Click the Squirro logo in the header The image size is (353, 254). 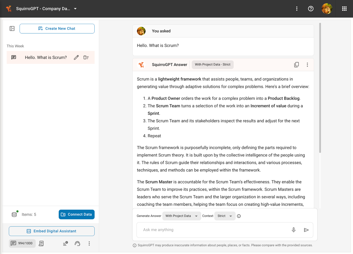(x=9, y=9)
